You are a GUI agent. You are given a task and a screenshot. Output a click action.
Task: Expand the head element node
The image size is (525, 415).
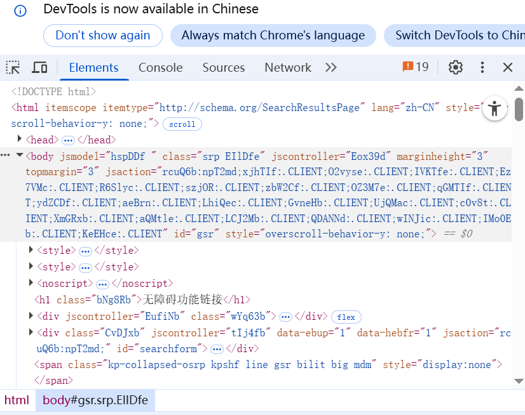coord(20,140)
